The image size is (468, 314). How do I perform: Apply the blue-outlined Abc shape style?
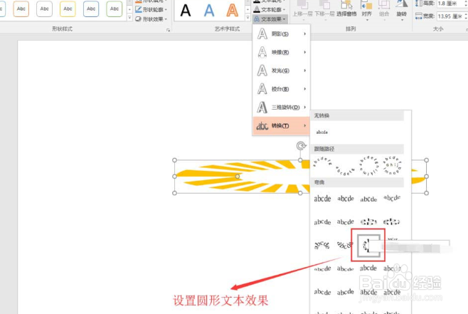coord(91,9)
